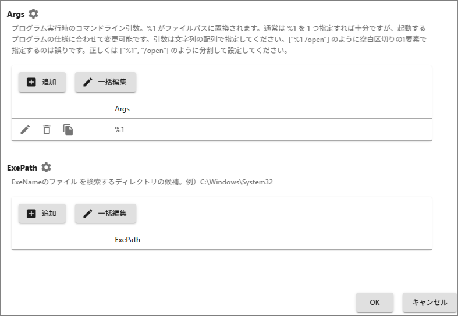Select the %1 value cell
Image resolution: width=458 pixels, height=316 pixels.
120,130
